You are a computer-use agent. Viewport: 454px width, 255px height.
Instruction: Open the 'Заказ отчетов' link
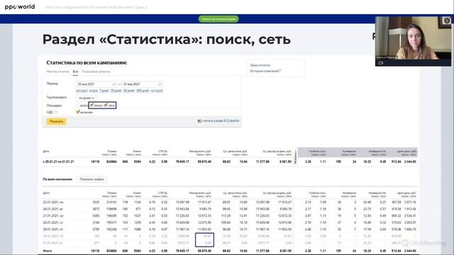(x=260, y=65)
